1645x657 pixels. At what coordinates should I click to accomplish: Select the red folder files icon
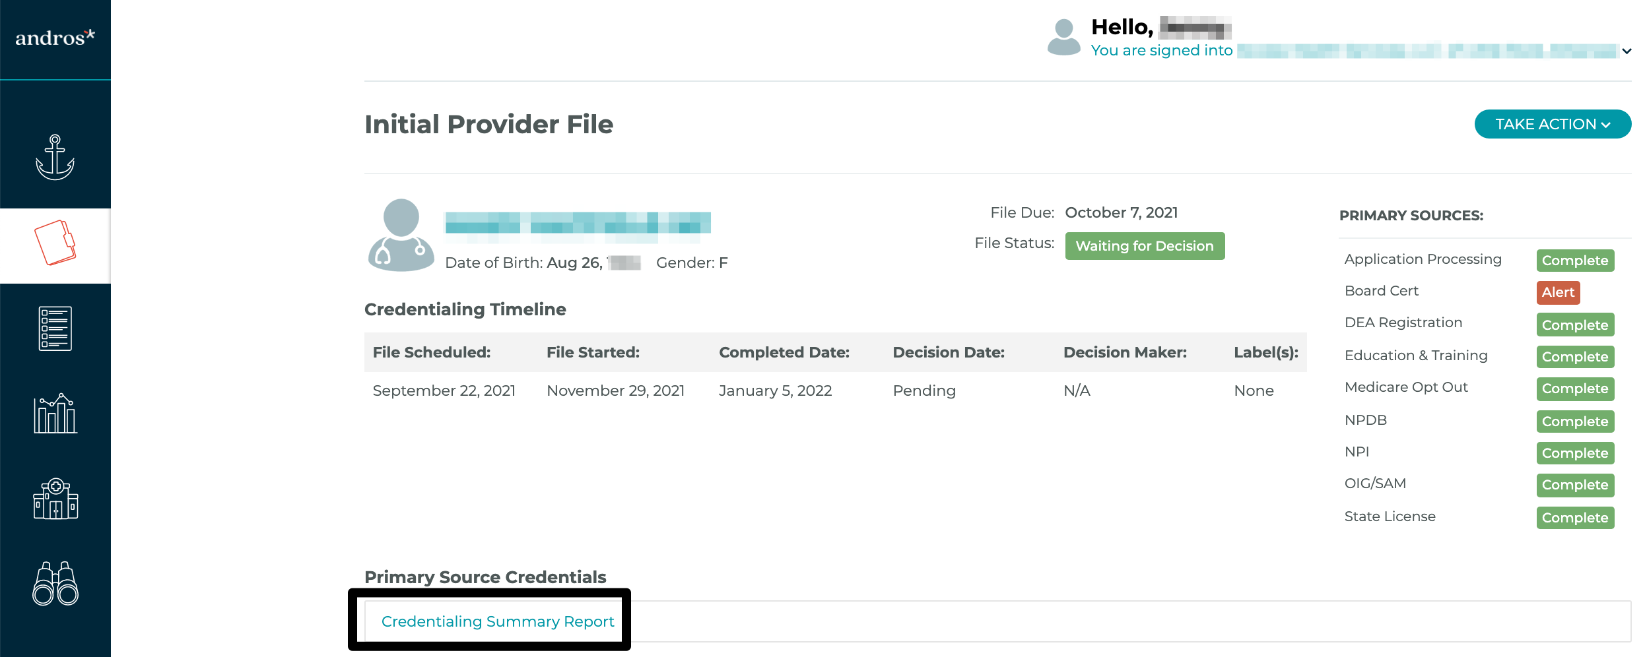click(55, 243)
